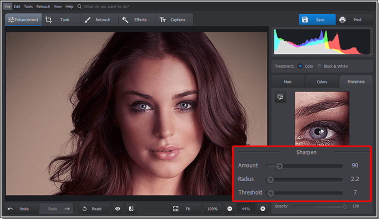Open the Retouch tab with brush icon
Image resolution: width=379 pixels, height=219 pixels.
tap(99, 20)
